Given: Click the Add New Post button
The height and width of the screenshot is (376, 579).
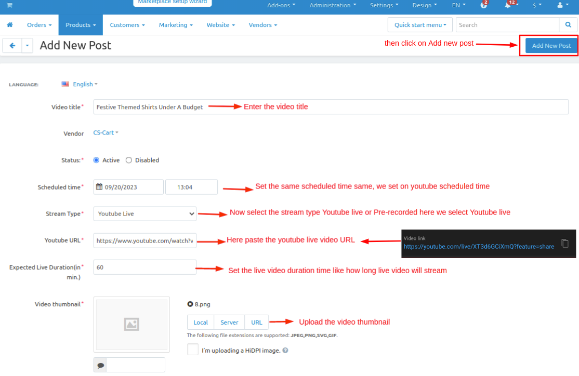Looking at the screenshot, I should [551, 46].
